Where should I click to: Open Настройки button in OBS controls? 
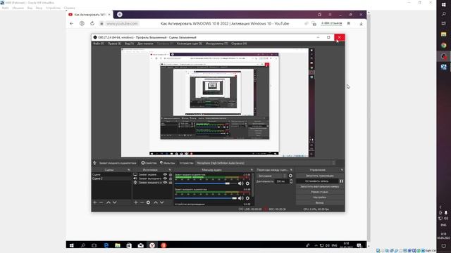pos(319,197)
